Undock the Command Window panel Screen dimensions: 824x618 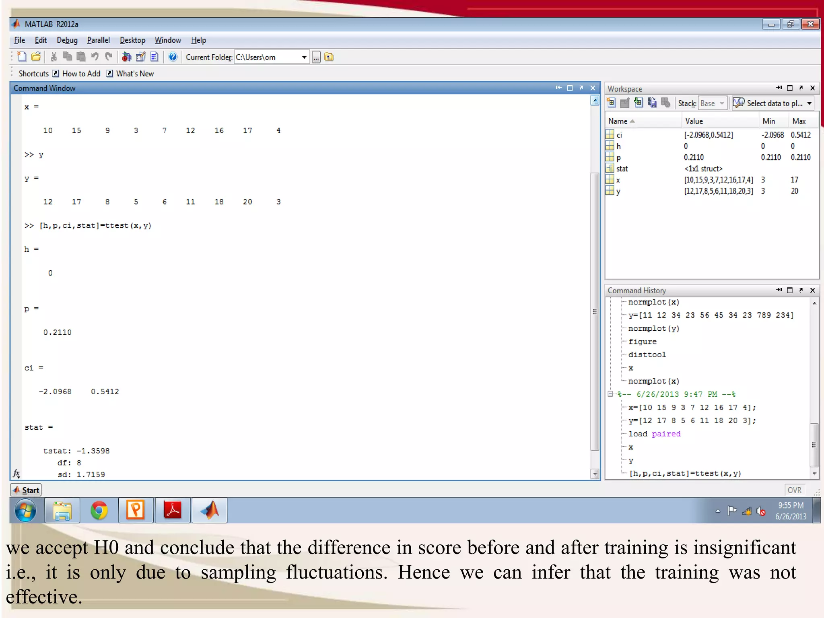pyautogui.click(x=581, y=88)
